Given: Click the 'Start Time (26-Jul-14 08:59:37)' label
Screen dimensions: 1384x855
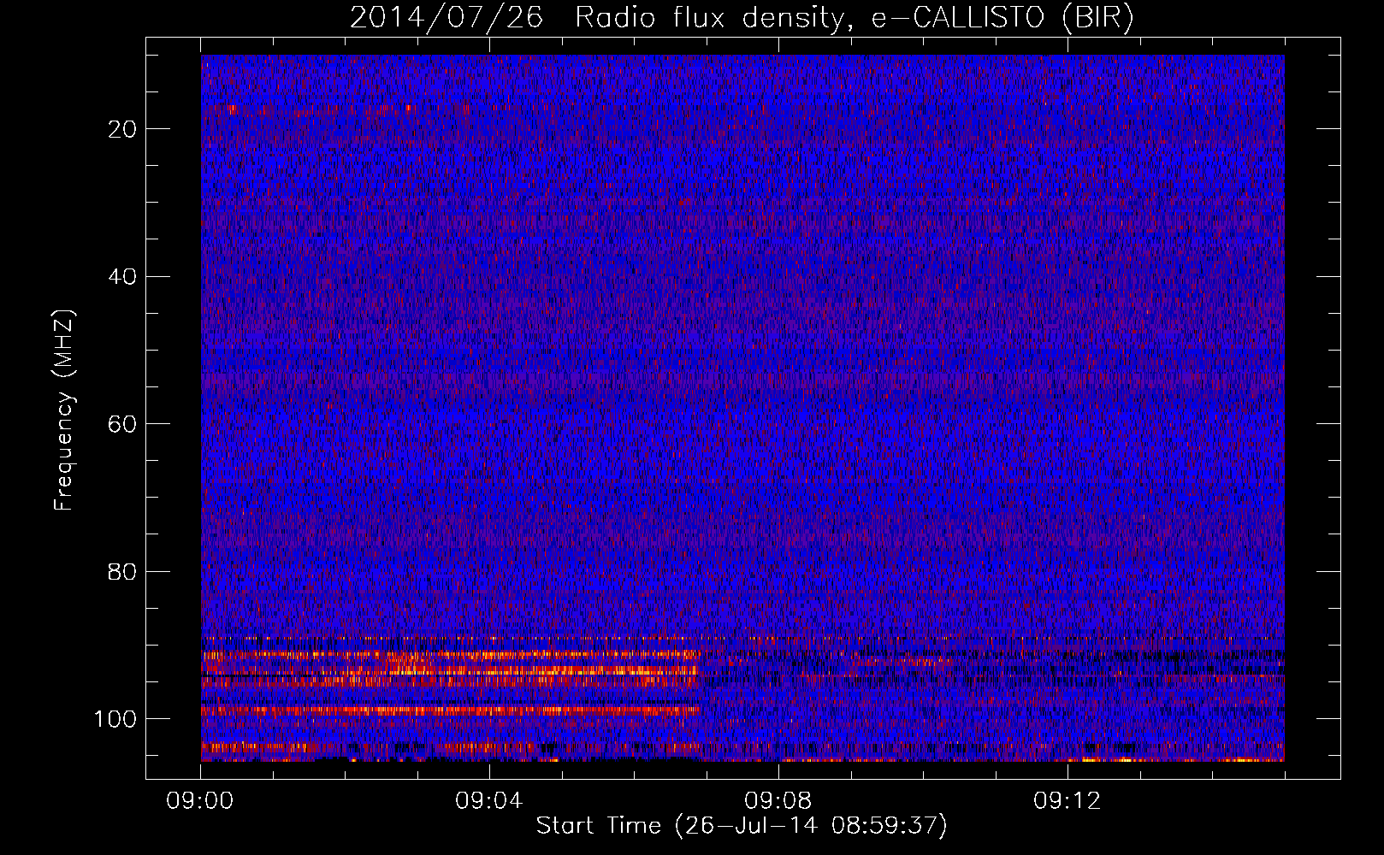Looking at the screenshot, I should [742, 826].
